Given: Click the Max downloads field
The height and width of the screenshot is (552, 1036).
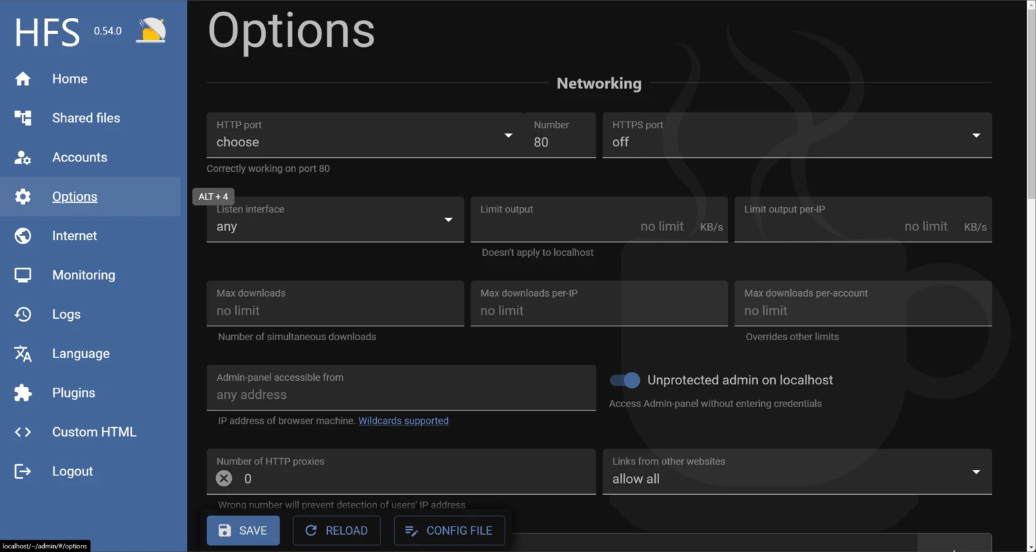Looking at the screenshot, I should coord(335,304).
